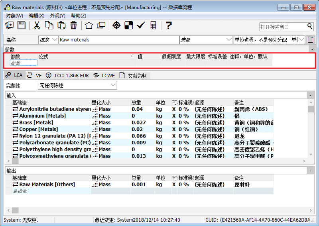
Task: Click the Home icon in toolbar
Action: pos(89,26)
